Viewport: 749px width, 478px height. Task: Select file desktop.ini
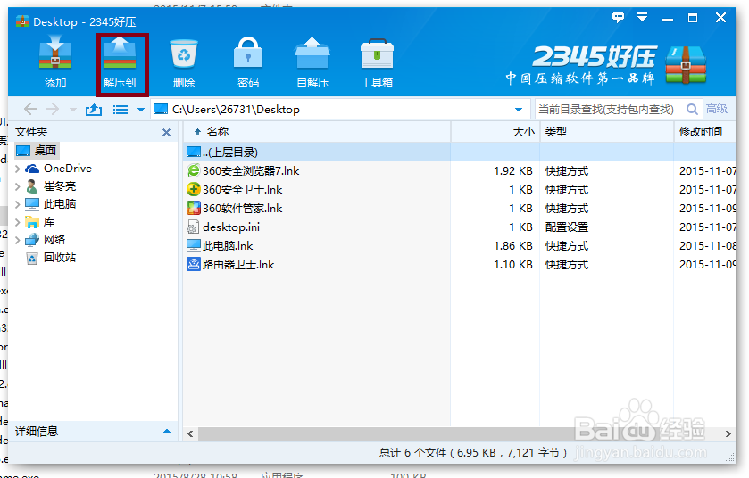(x=231, y=227)
